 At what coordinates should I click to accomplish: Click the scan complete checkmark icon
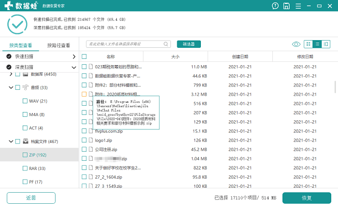(x=17, y=24)
